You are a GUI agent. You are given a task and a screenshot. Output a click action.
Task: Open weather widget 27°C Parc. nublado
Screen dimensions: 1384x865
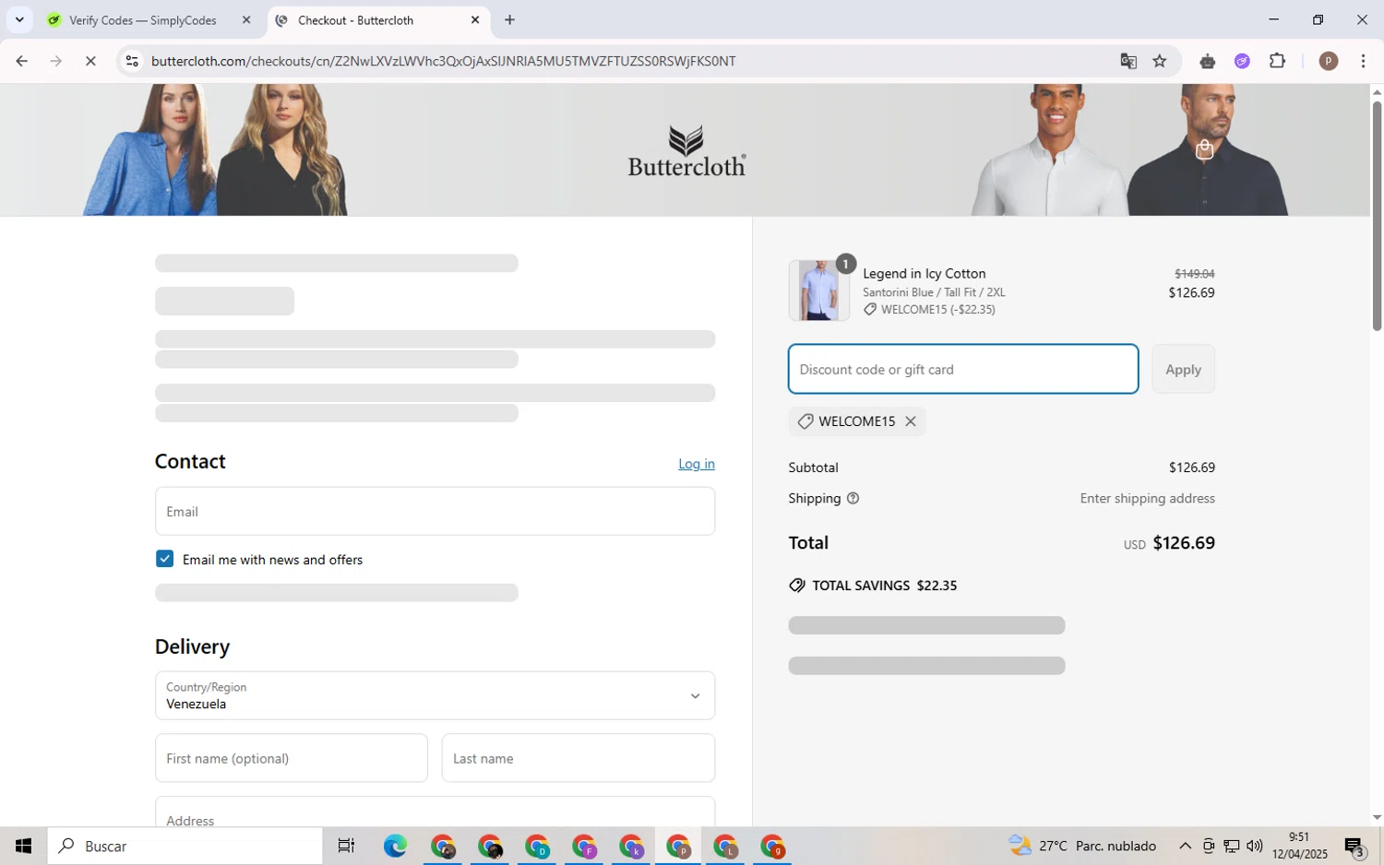(1082, 846)
